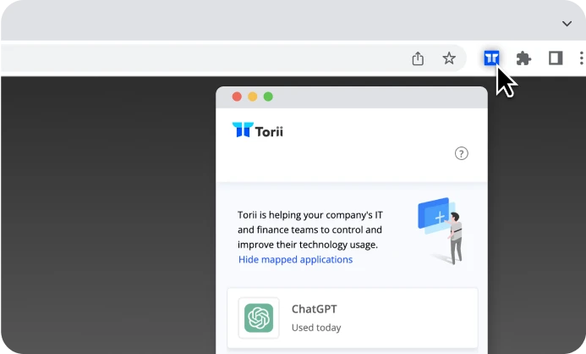Select the ChatGPT app name
586x354 pixels.
(314, 309)
